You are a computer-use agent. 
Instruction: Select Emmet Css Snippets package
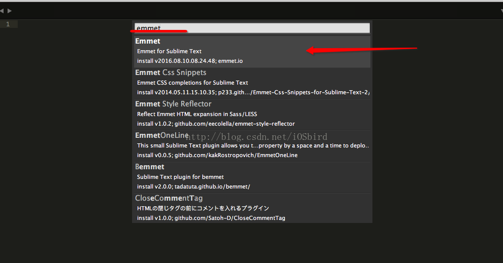coord(252,83)
